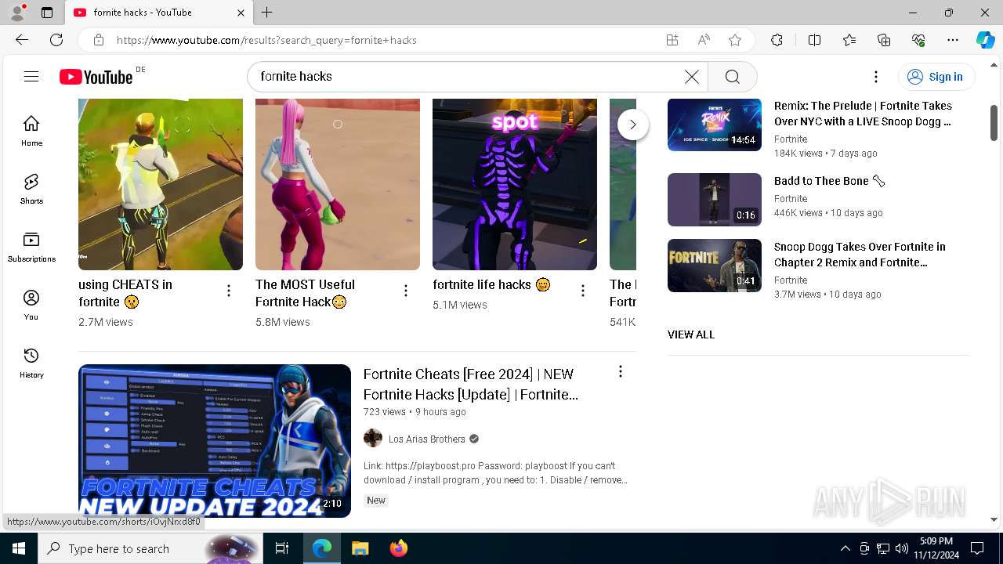
Task: Open Badd to Thee Bone 0:16 thumbnail
Action: [x=715, y=200]
